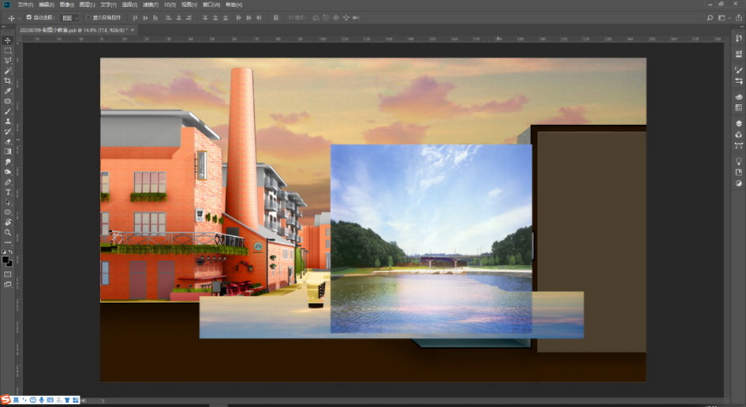The height and width of the screenshot is (407, 746).
Task: Select the Move tool in the toolbox
Action: 8,40
